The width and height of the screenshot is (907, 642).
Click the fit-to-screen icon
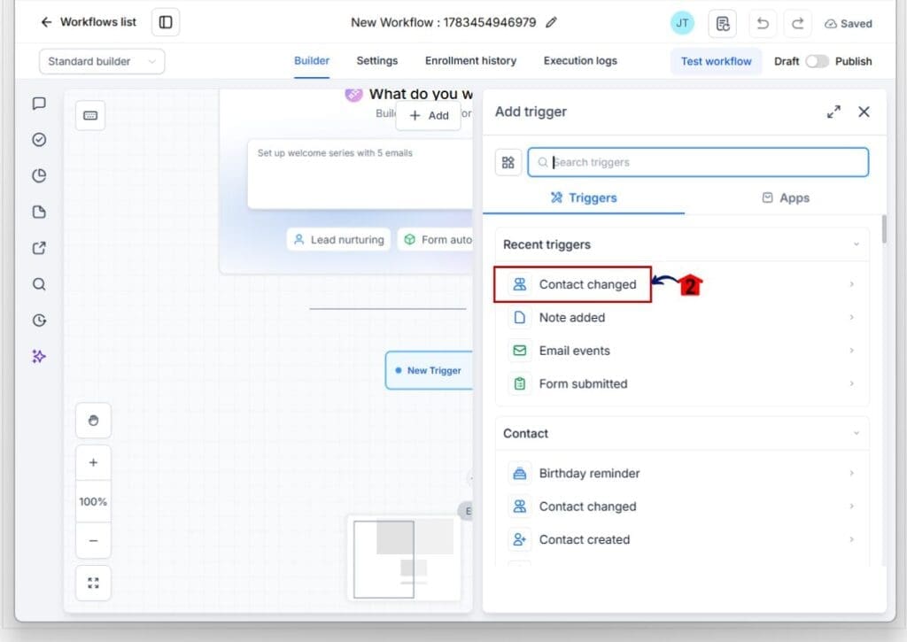coord(93,583)
